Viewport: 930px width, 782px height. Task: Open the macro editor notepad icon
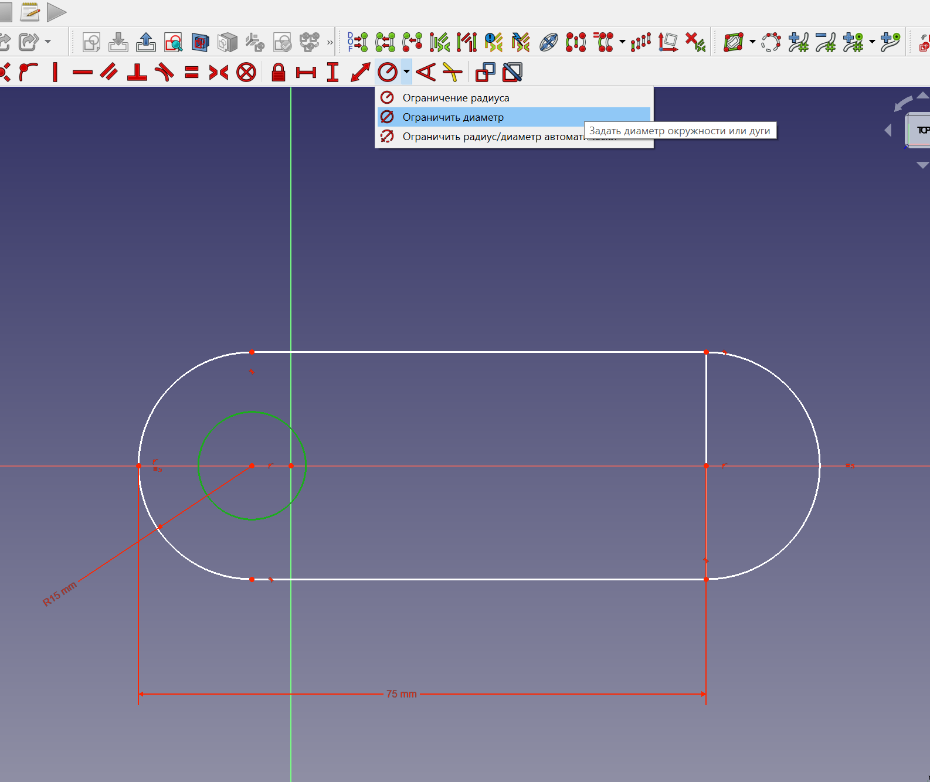pyautogui.click(x=30, y=12)
